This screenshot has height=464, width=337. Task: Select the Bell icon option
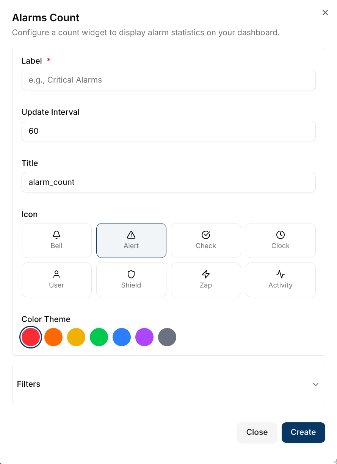(x=56, y=241)
